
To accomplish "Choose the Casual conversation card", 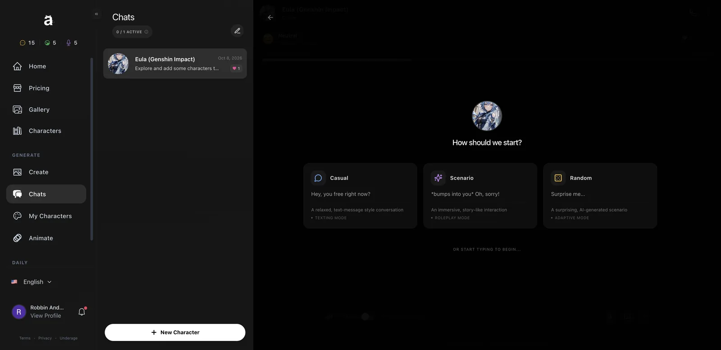I will point(360,196).
